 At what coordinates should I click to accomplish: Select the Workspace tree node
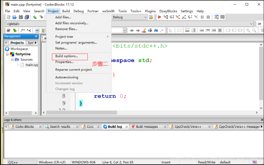[x=19, y=49]
